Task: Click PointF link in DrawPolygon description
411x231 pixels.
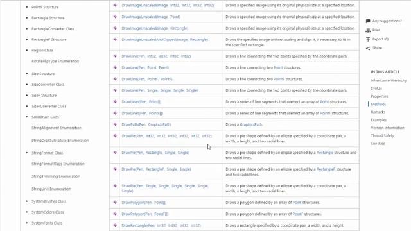Action: (298, 214)
